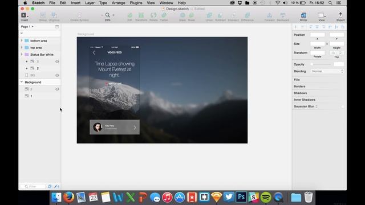Open the Layer menu
Image resolution: width=365 pixels, height=205 pixels.
90,3
